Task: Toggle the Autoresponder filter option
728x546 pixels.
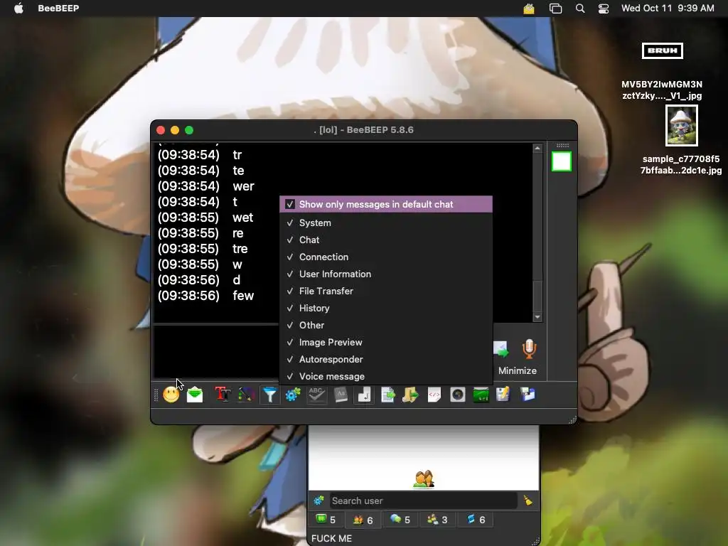Action: (386, 359)
